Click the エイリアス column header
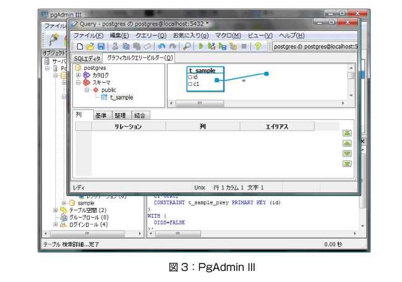This screenshot has height=282, width=402. pyautogui.click(x=277, y=126)
